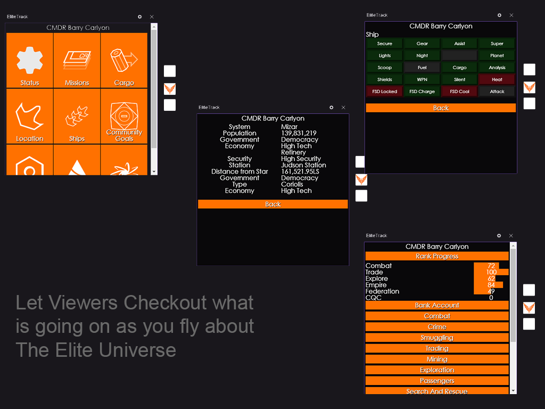Open the Cargo tile in the main menu
Screen dimensions: 545x409
124,61
